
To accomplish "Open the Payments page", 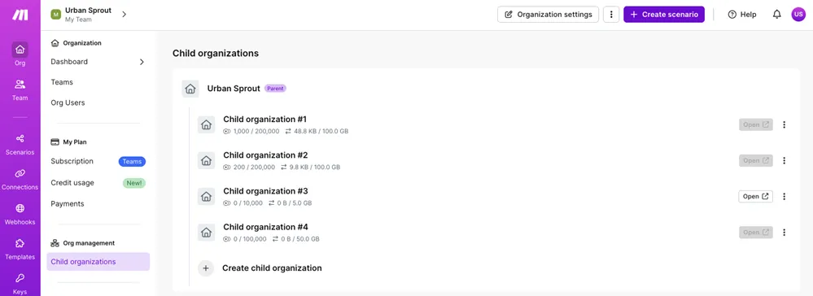I will coord(68,204).
